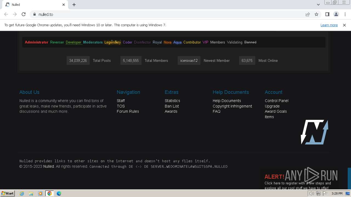351x197 pixels.
Task: Open Forum Rules link
Action: [x=128, y=111]
